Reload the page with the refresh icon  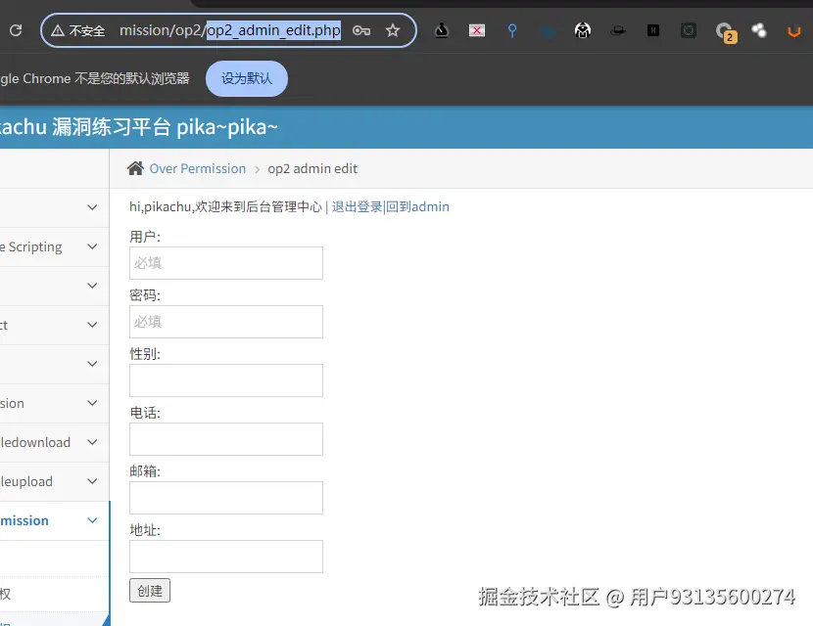point(16,30)
